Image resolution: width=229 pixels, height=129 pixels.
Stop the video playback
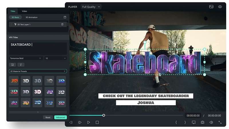click(97, 122)
